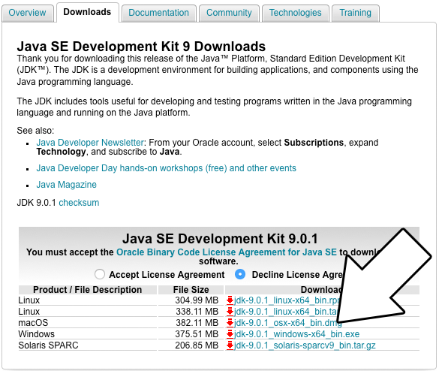
Task: Open Java Developer Day hands-on workshops link
Action: [167, 168]
